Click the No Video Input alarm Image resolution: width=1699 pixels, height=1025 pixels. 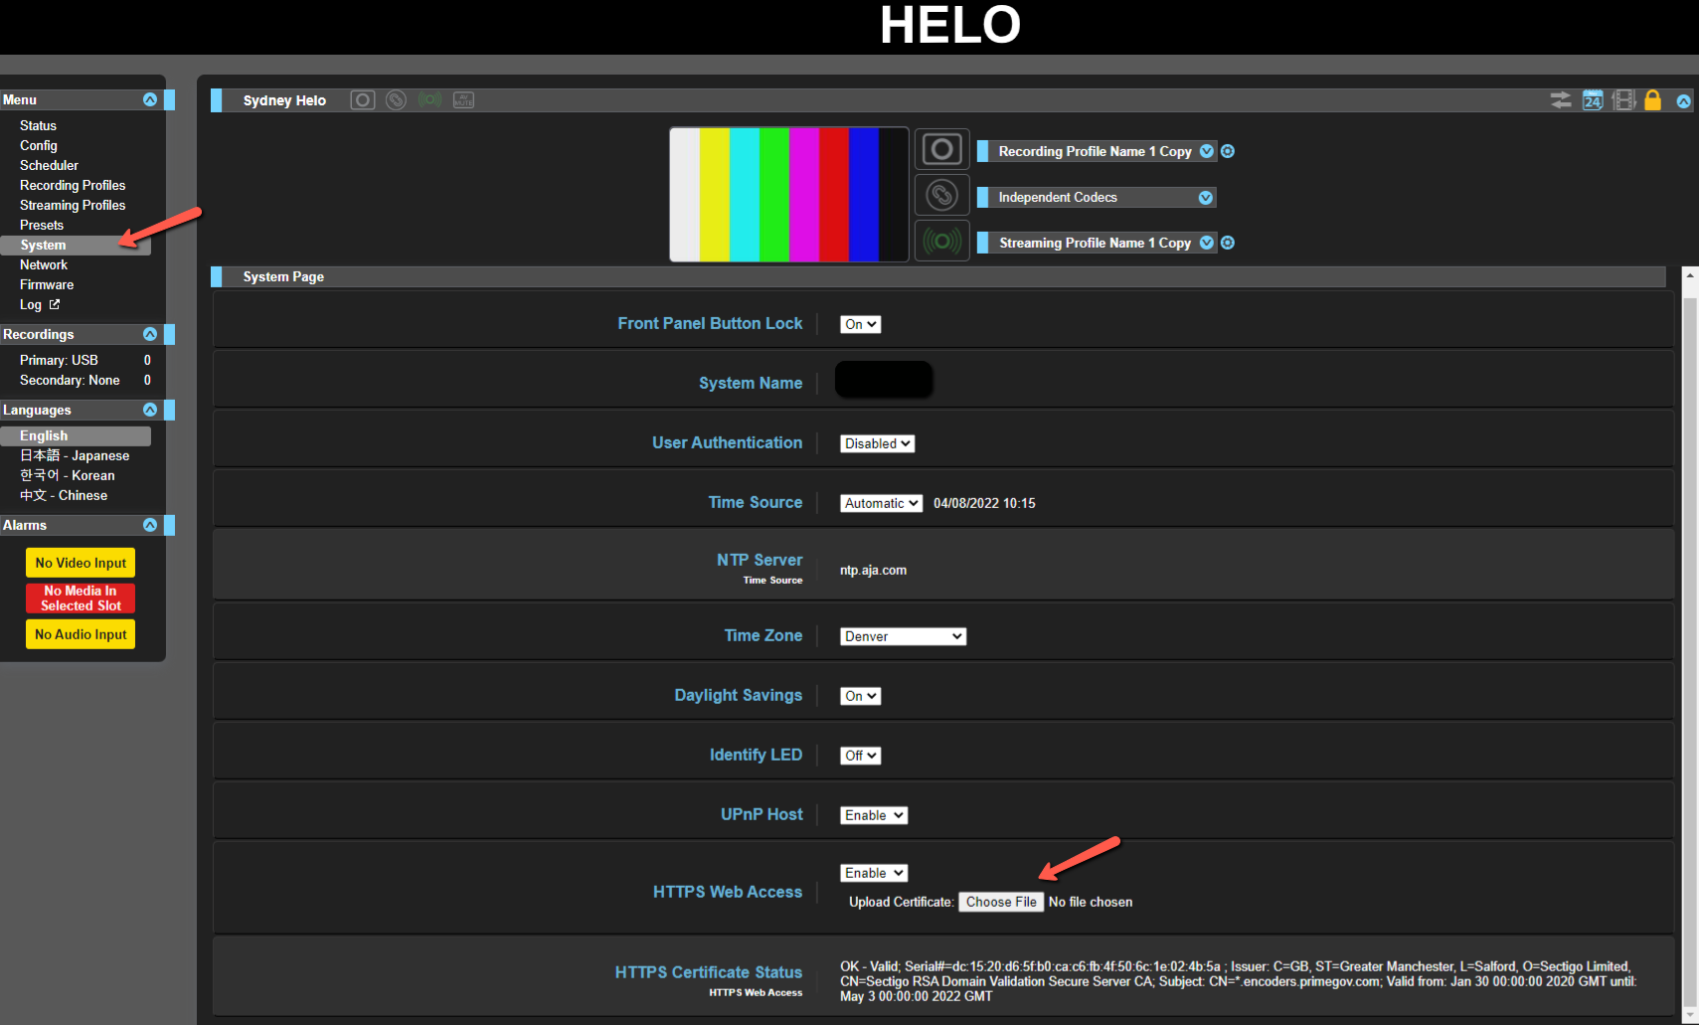(x=81, y=563)
